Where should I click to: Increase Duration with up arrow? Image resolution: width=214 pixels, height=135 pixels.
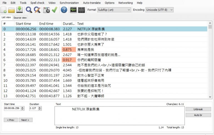tap(40, 107)
